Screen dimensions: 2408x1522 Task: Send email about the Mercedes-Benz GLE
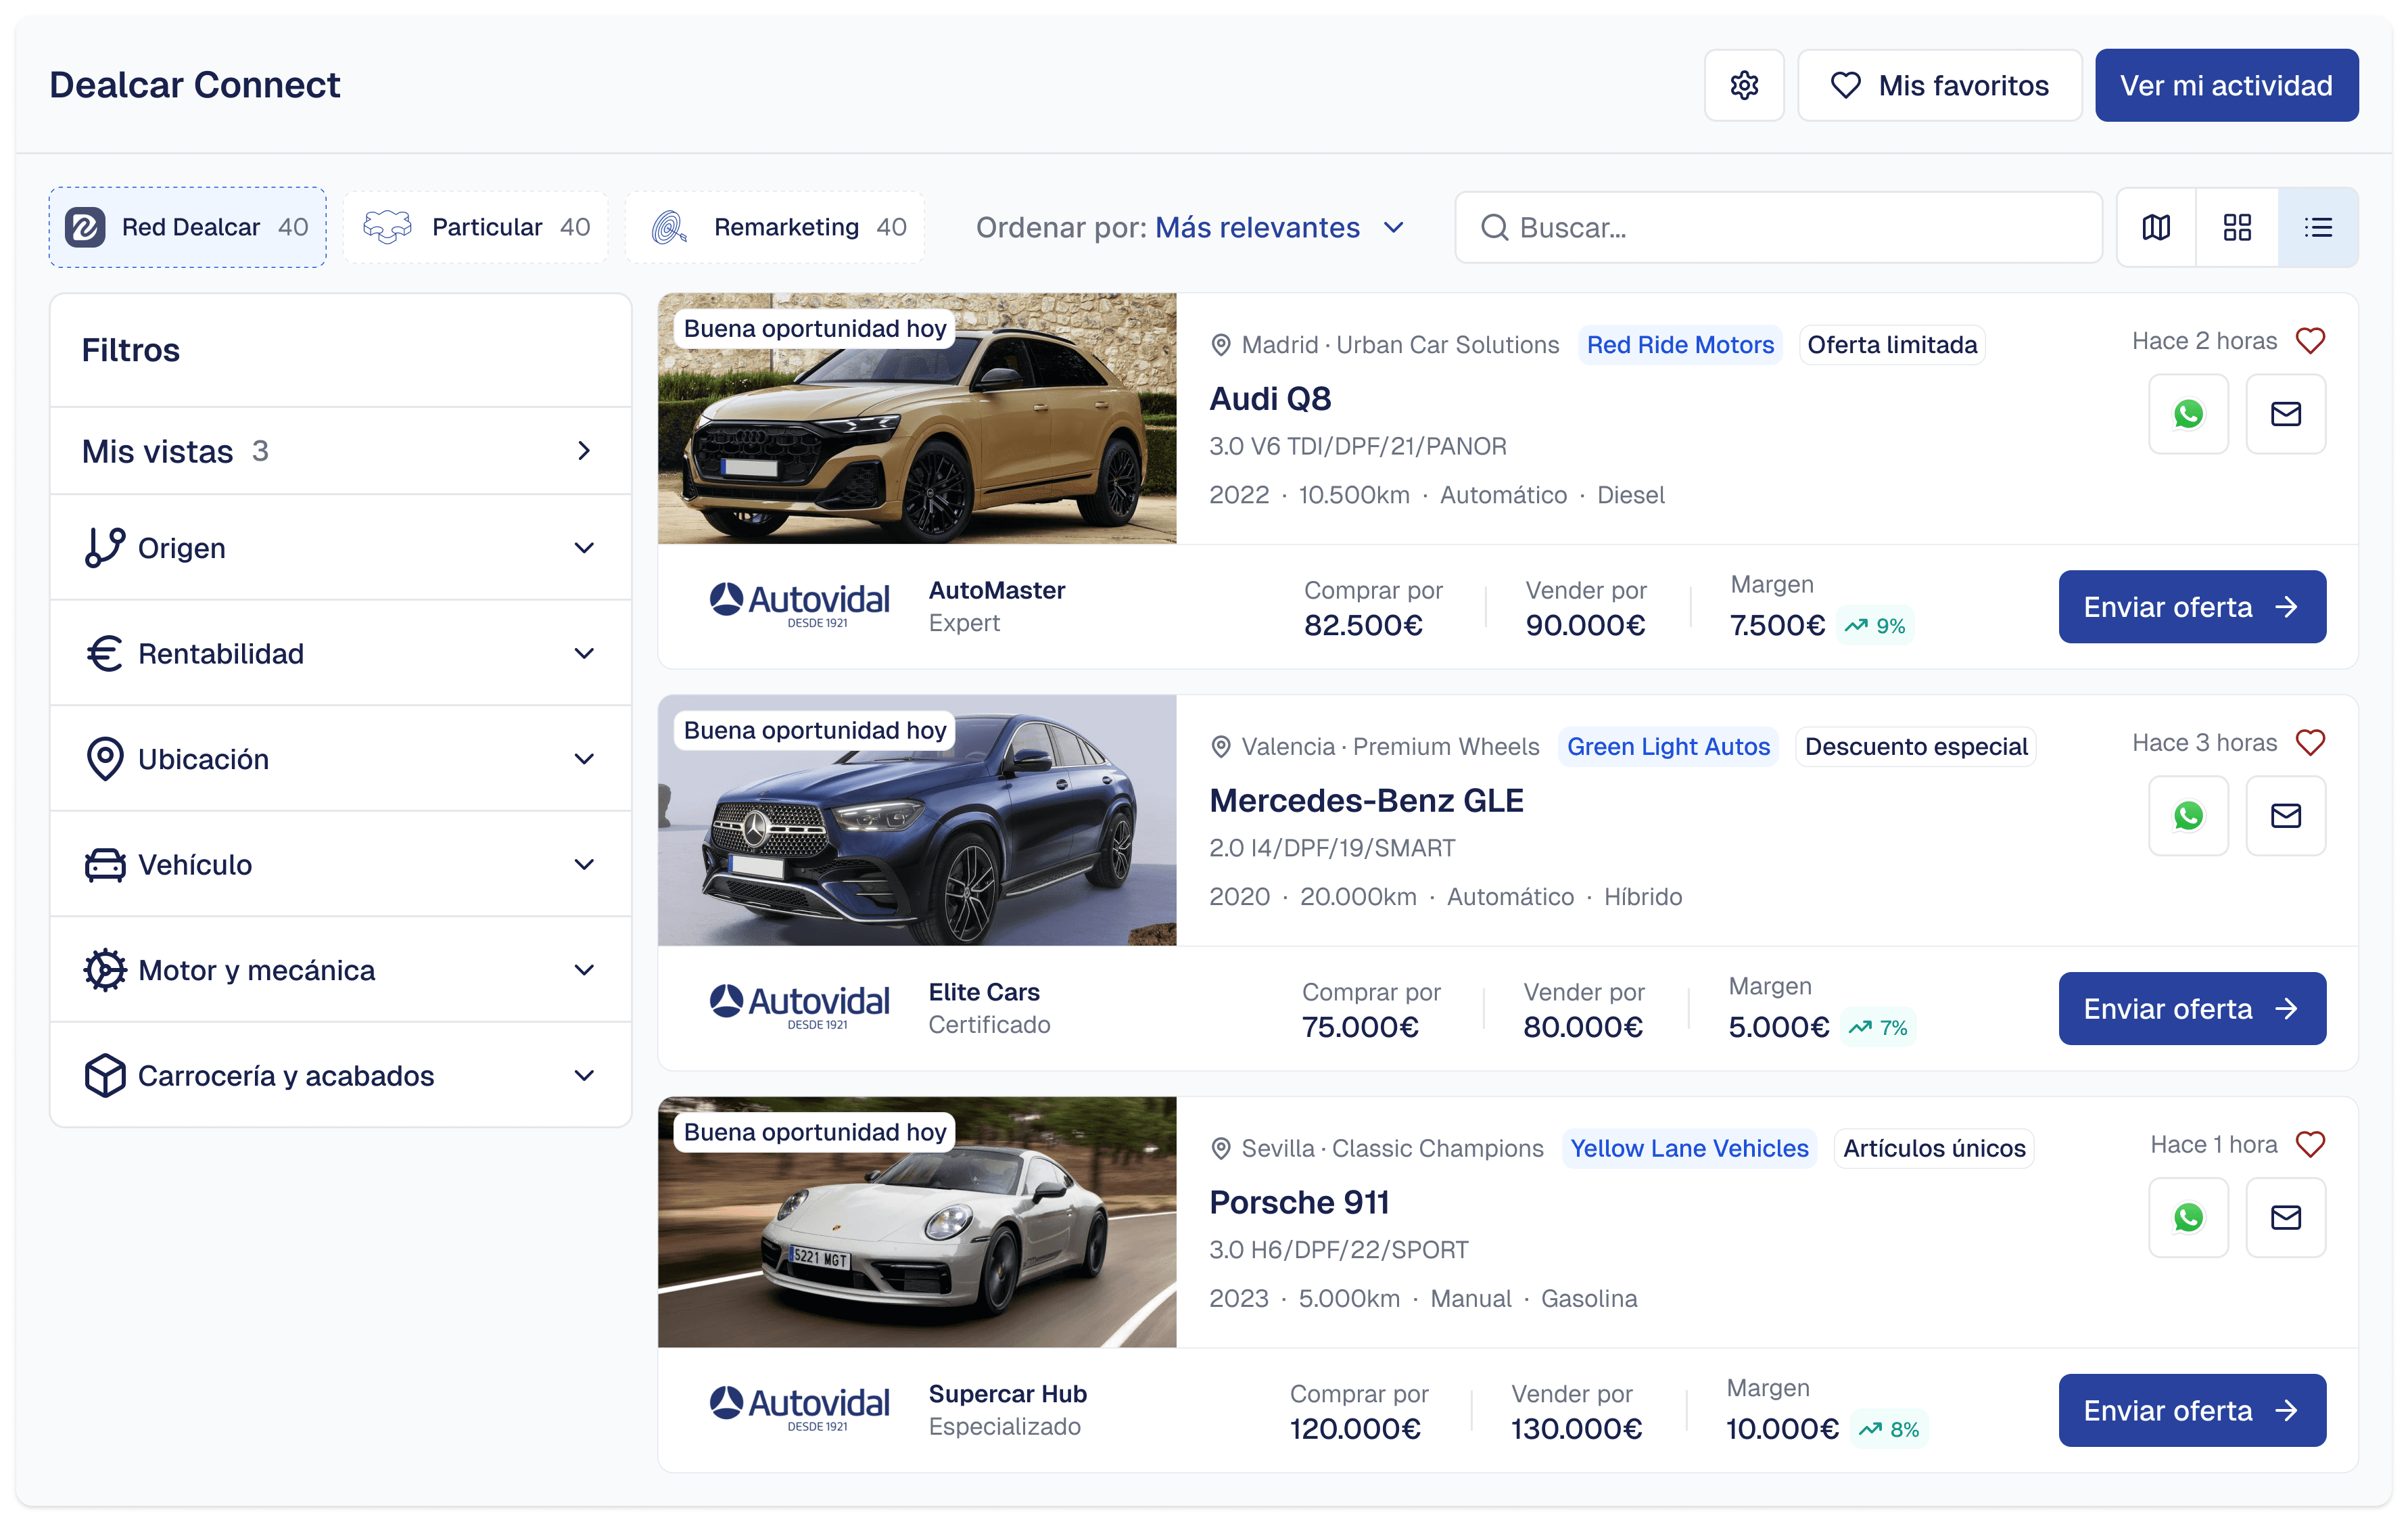click(x=2286, y=816)
